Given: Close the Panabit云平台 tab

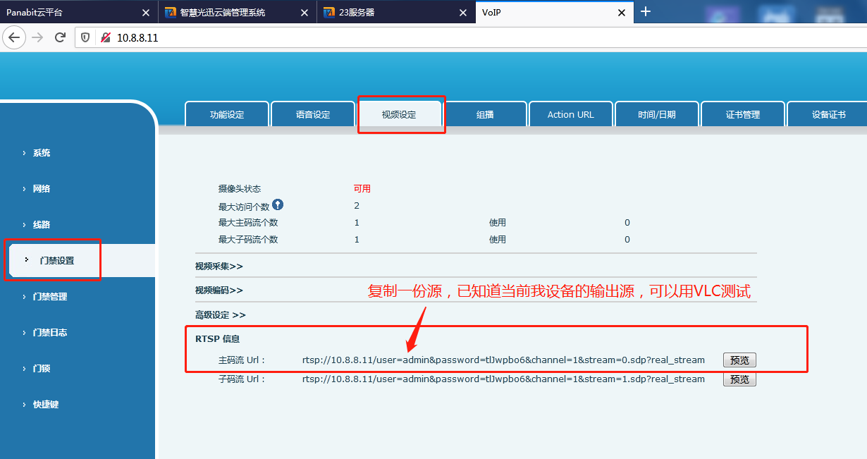Looking at the screenshot, I should pos(145,13).
